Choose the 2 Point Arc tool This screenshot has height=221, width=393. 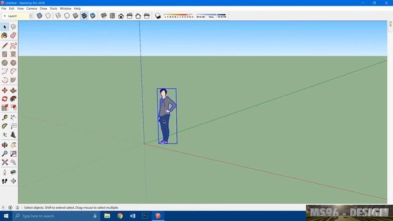click(x=14, y=71)
